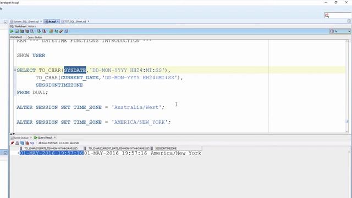This screenshot has height=198, width=352.
Task: Click the SHOW USER line
Action: (x=31, y=56)
